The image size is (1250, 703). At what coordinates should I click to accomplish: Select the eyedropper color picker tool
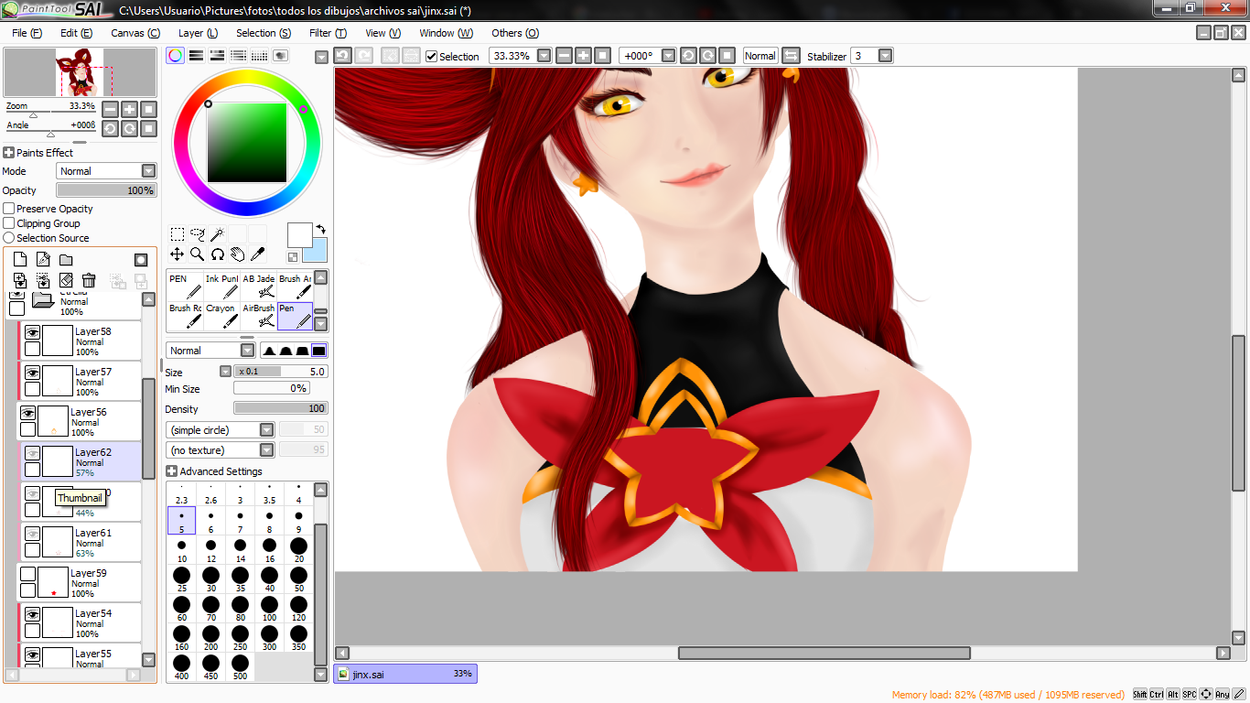[x=258, y=254]
